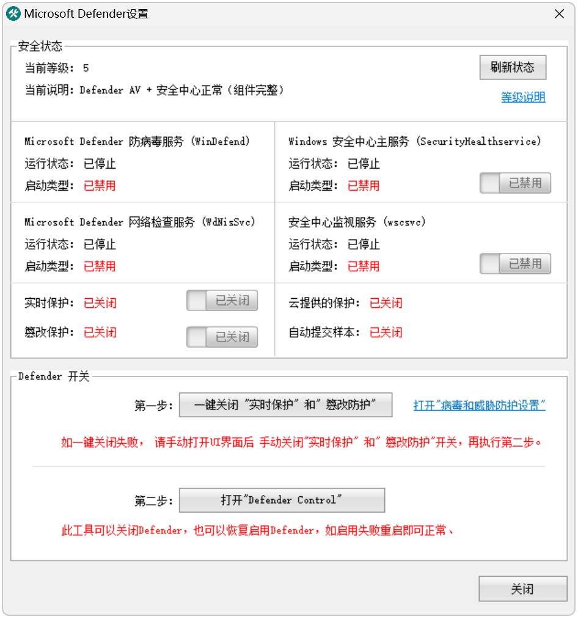Close the window using the title bar X
The image size is (578, 619).
click(559, 14)
